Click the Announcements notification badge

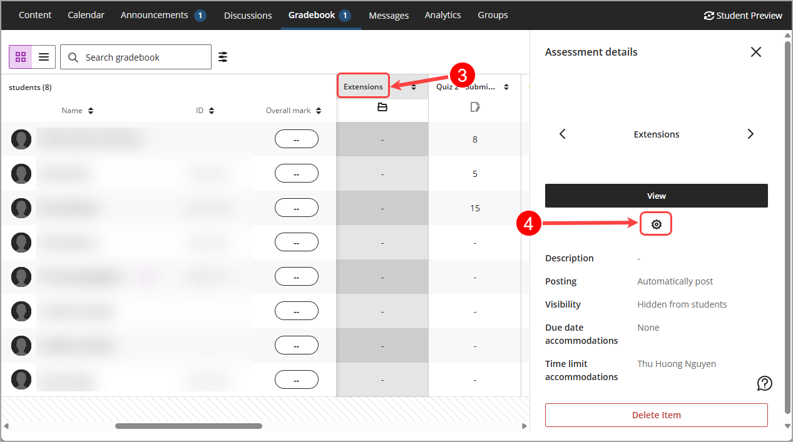click(x=200, y=15)
